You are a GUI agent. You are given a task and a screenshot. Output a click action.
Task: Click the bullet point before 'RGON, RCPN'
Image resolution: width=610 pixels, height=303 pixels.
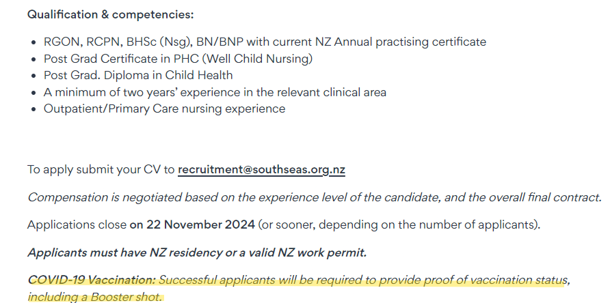[x=34, y=42]
